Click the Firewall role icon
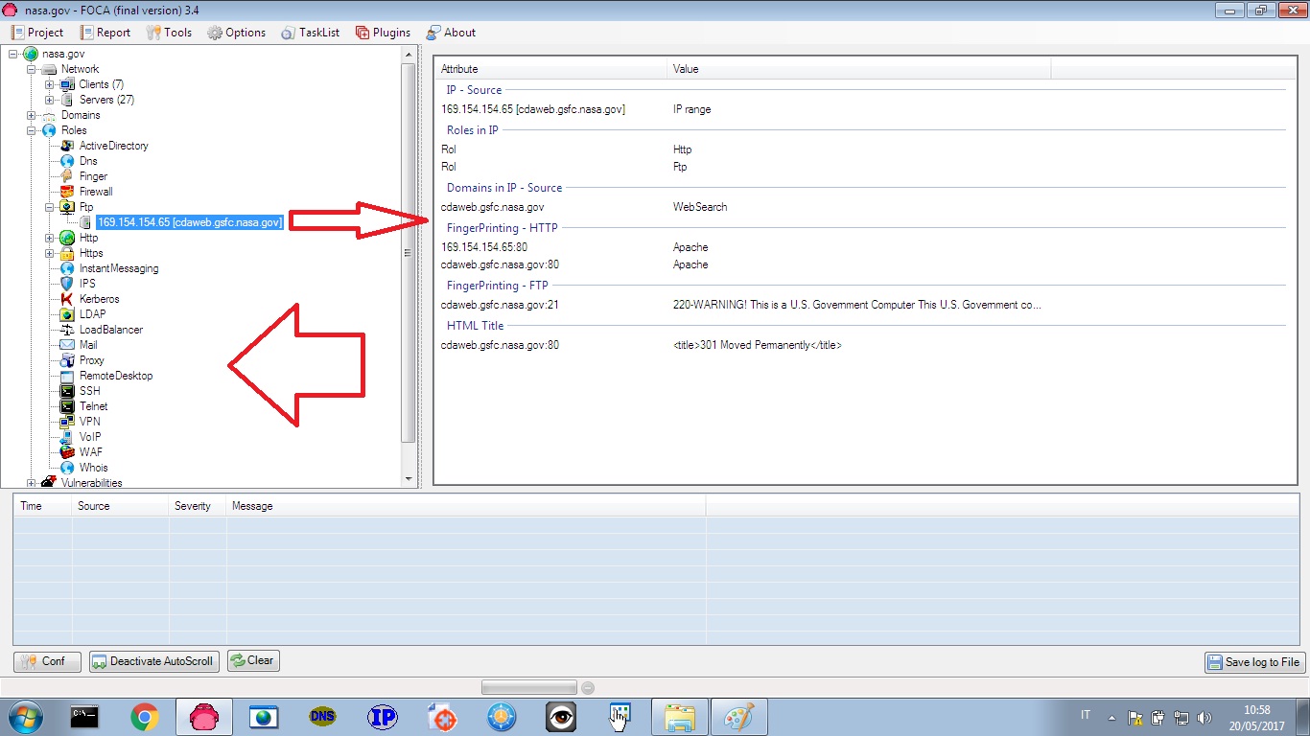Image resolution: width=1310 pixels, height=736 pixels. pyautogui.click(x=67, y=192)
